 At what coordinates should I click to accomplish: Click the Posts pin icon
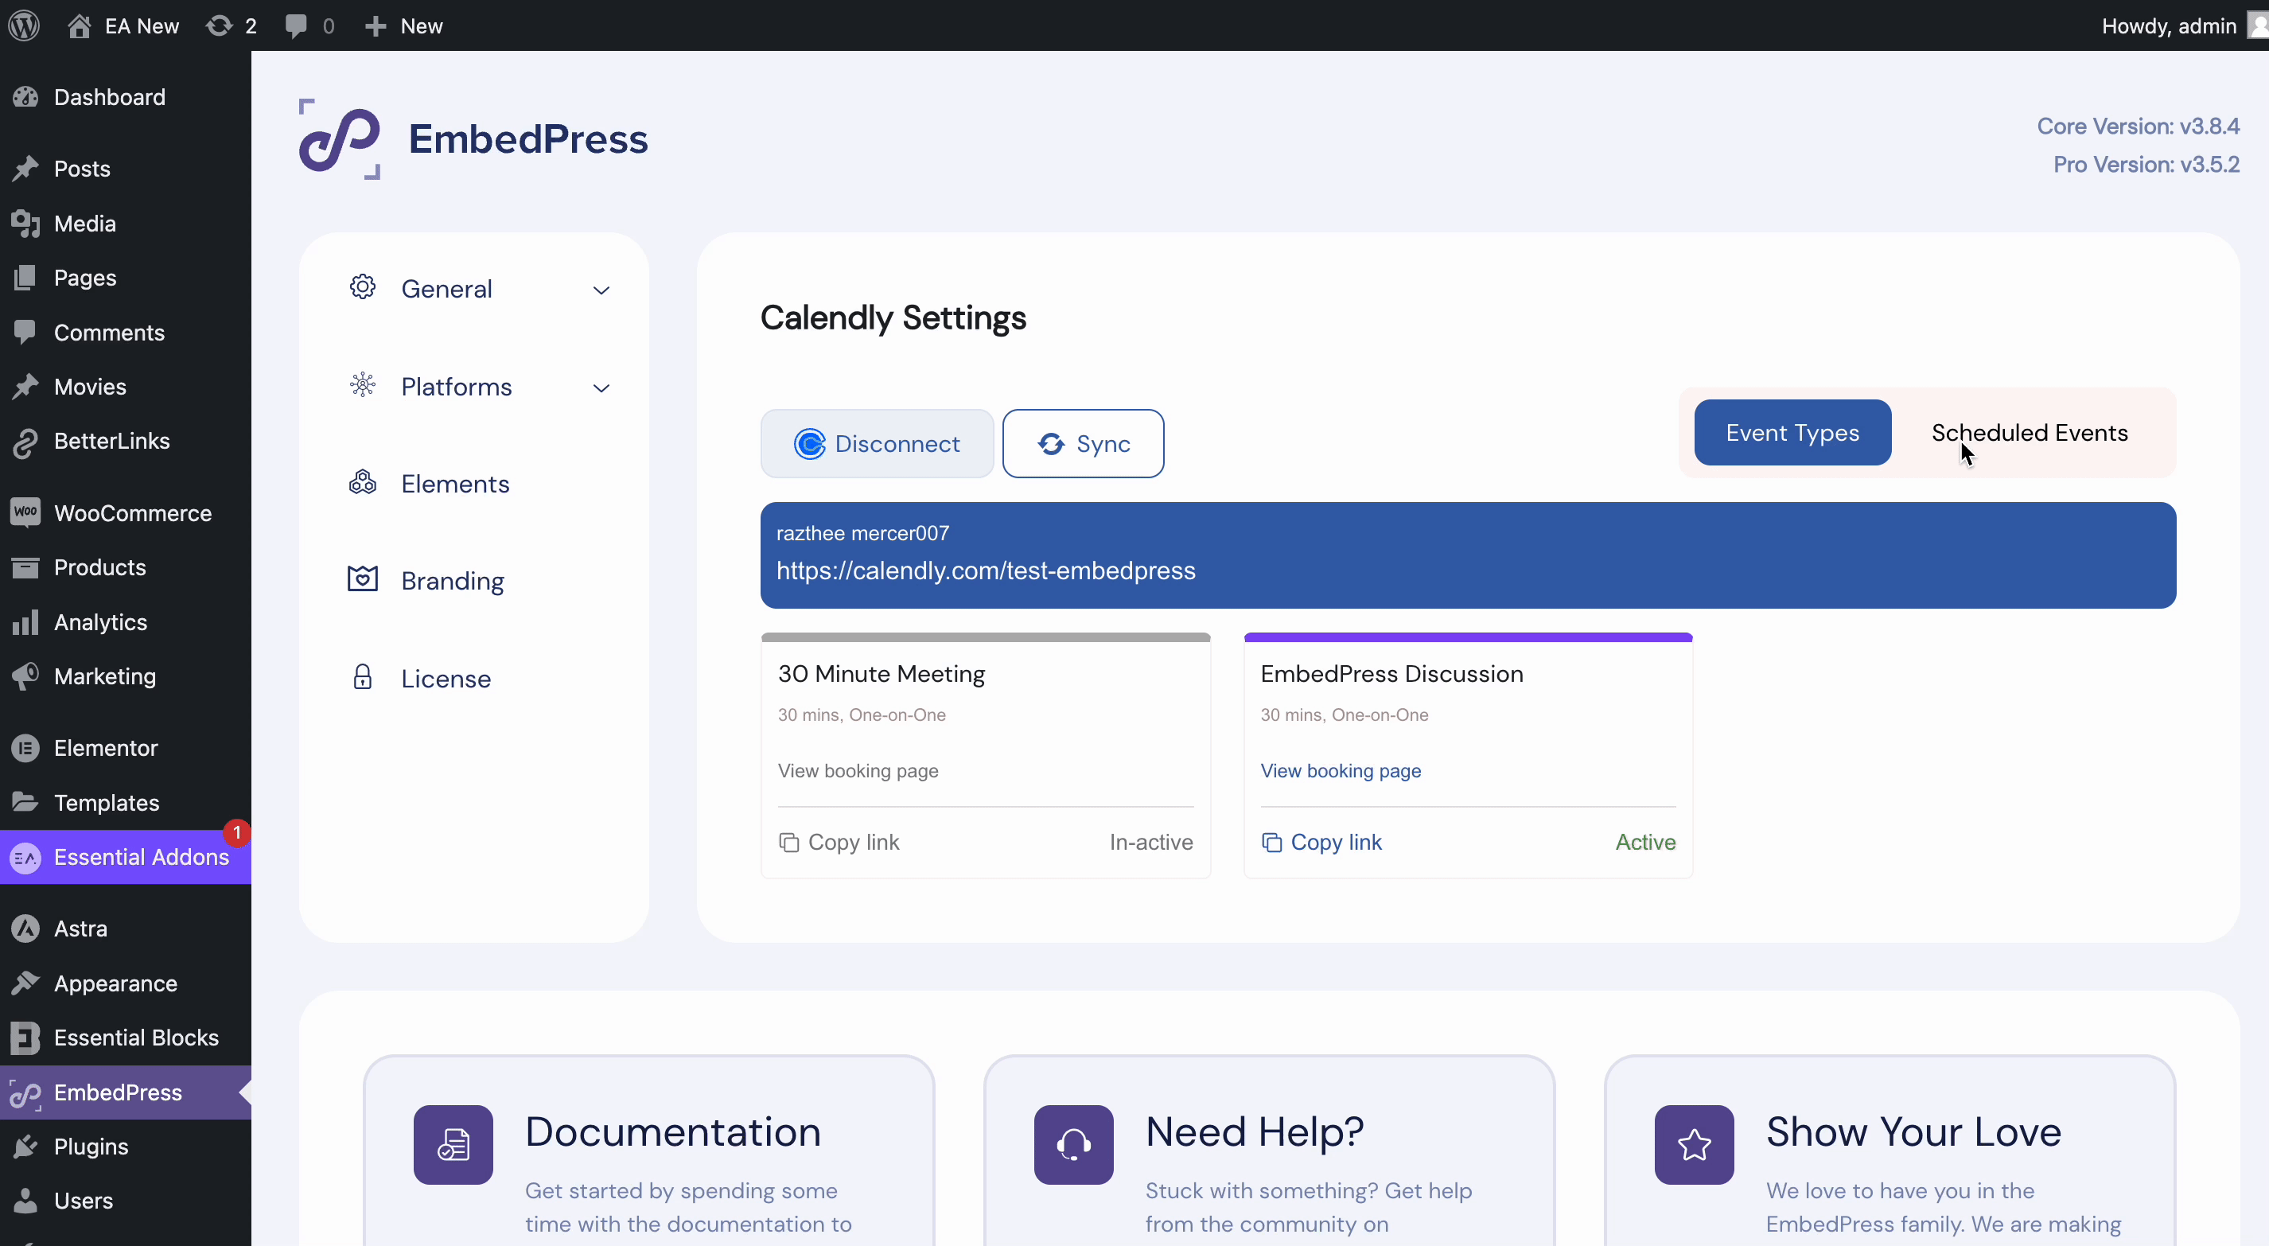[25, 169]
